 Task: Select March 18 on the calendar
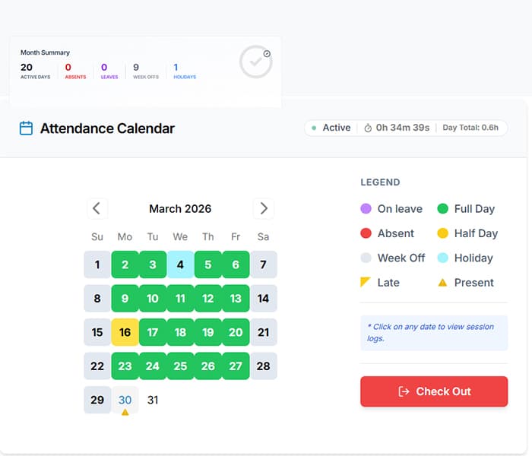coord(180,332)
